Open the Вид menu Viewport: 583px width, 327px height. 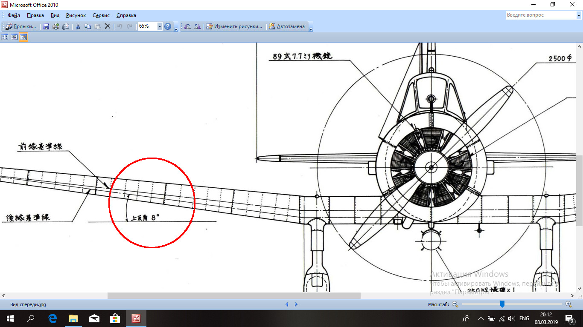tap(55, 15)
